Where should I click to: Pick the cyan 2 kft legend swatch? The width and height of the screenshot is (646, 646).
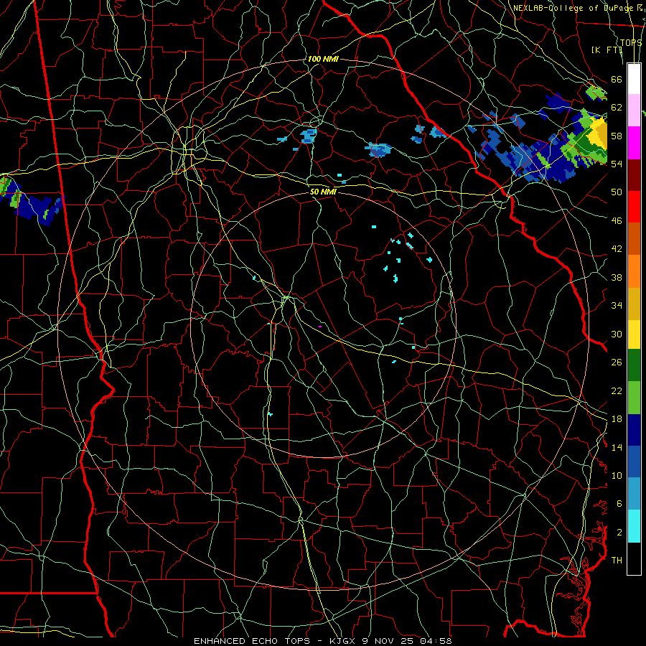pos(634,526)
